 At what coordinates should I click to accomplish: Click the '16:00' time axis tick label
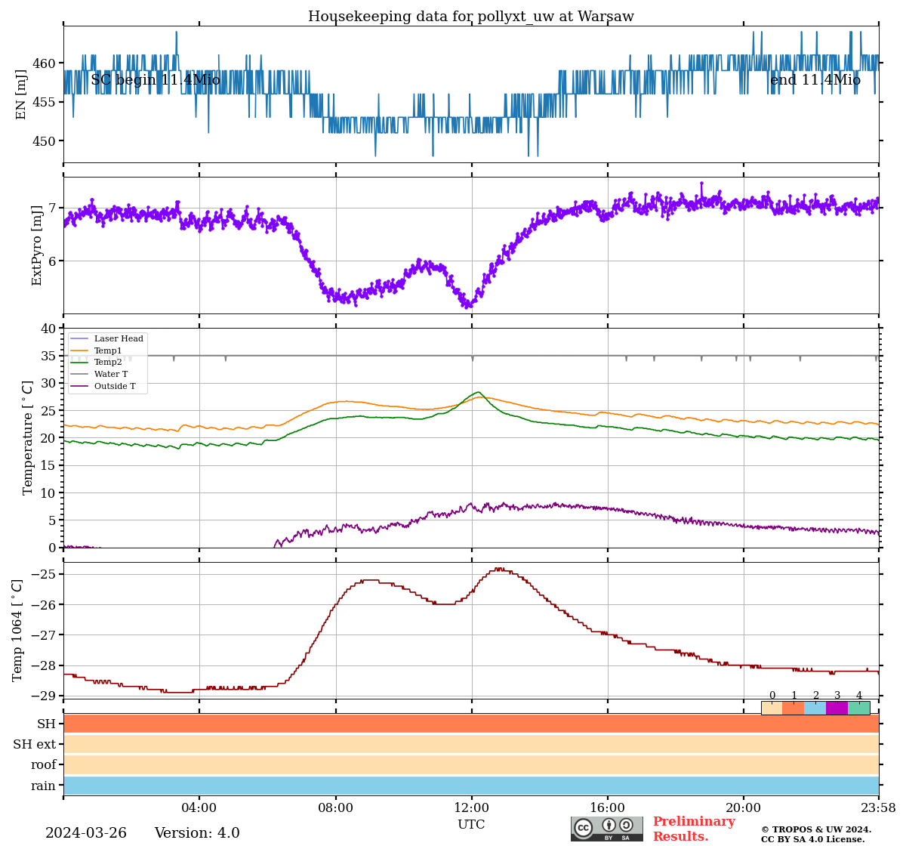(x=608, y=808)
